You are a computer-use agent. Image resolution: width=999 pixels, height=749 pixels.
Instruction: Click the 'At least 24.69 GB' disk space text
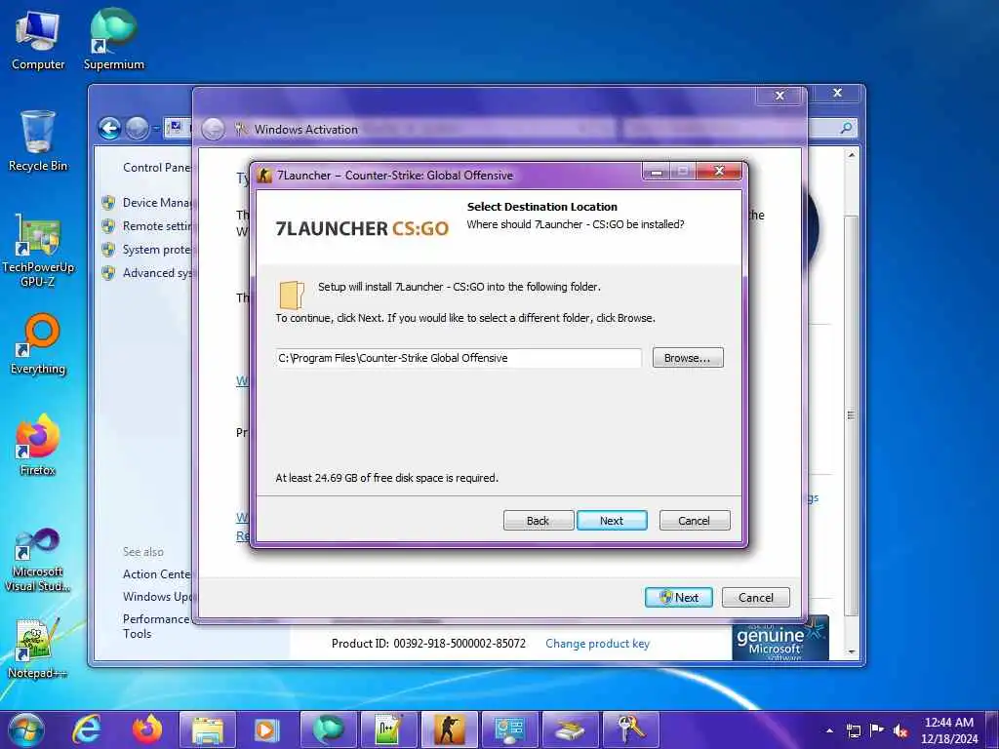pyautogui.click(x=386, y=478)
